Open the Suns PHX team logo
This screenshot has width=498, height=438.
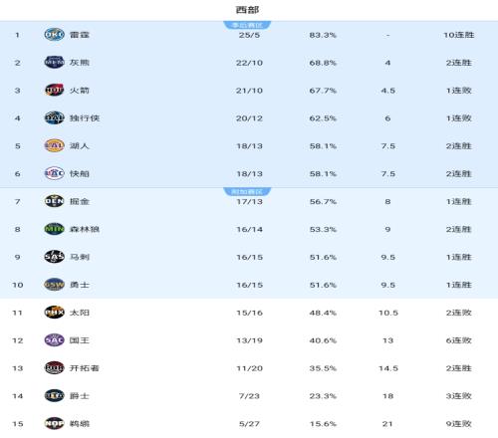[54, 313]
